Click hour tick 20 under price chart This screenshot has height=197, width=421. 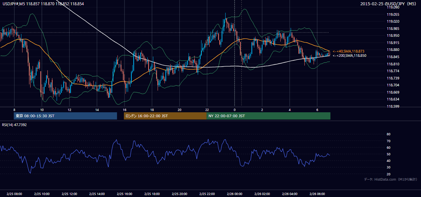(180, 110)
